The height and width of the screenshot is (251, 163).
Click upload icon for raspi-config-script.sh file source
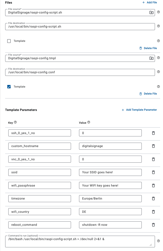click(151, 12)
